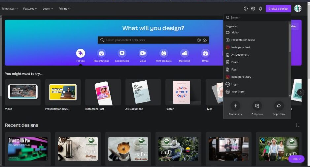Screen dimensions: 310x167
Task: Focus the Search field in create dropdown
Action: coord(257,17)
